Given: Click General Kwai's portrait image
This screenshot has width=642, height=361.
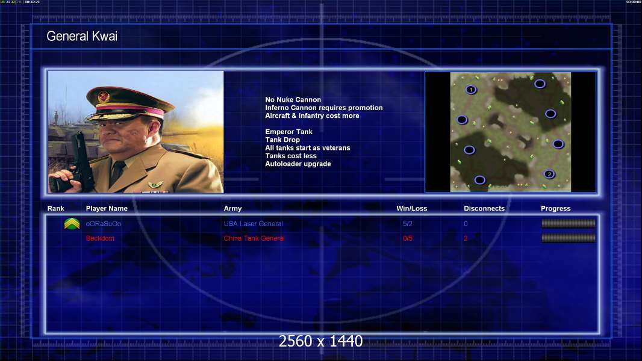Looking at the screenshot, I should tap(136, 132).
